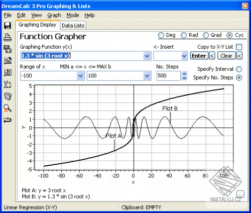Click the return arrow sidebar icon
Screen dimensions: 251x213
tap(8, 120)
